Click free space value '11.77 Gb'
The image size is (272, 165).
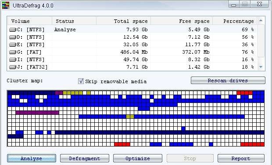[x=197, y=44]
